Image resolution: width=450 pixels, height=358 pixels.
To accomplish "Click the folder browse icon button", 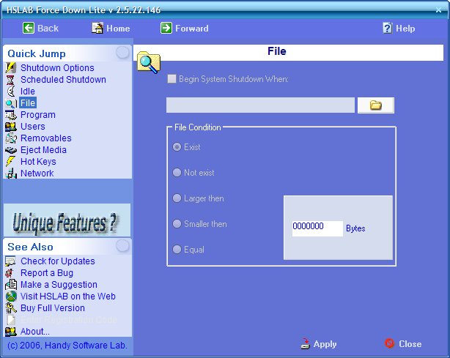I will (x=375, y=105).
